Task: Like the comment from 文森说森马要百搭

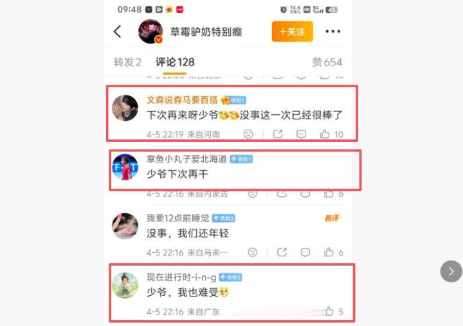Action: [x=325, y=134]
